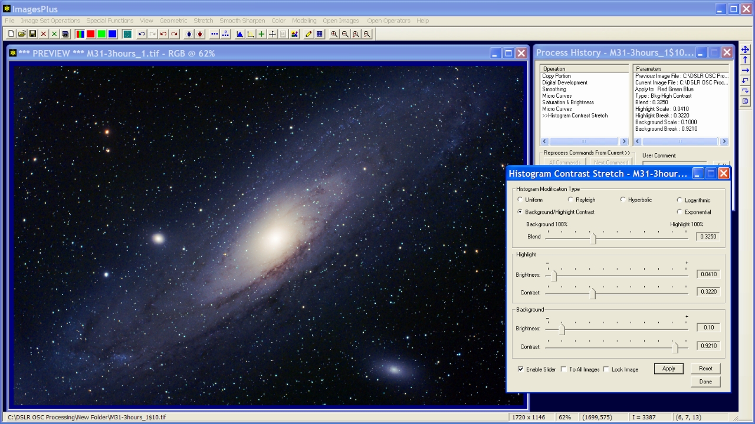Show the combined RGB channel display

point(80,34)
